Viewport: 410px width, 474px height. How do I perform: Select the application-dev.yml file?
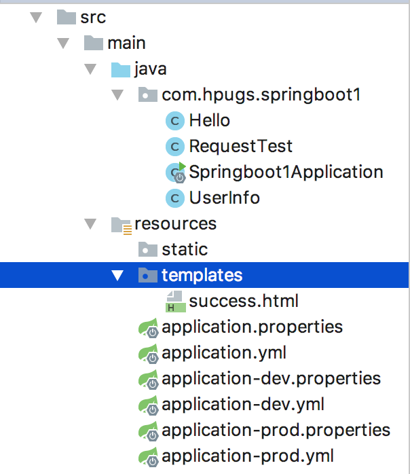tap(243, 405)
